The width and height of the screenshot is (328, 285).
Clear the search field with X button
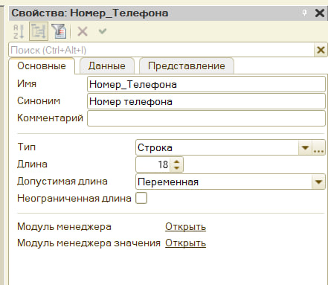click(x=321, y=50)
